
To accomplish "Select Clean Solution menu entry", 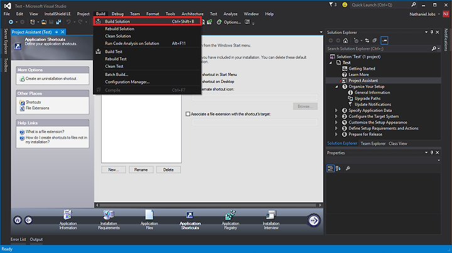I will (x=148, y=36).
